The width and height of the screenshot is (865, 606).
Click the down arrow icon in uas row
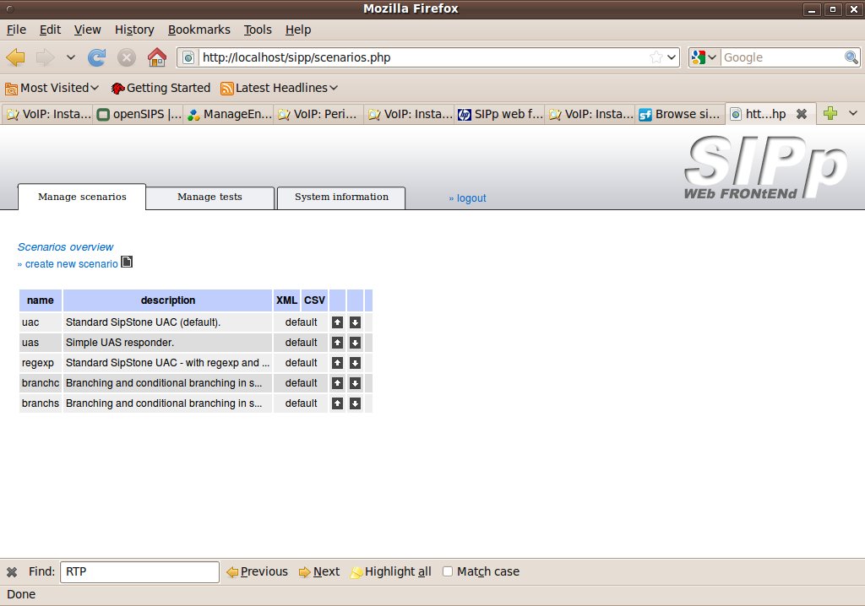tap(355, 343)
